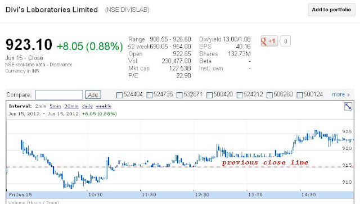Click the Vol value 230,477.00
The height and width of the screenshot is (204, 360).
click(176, 61)
